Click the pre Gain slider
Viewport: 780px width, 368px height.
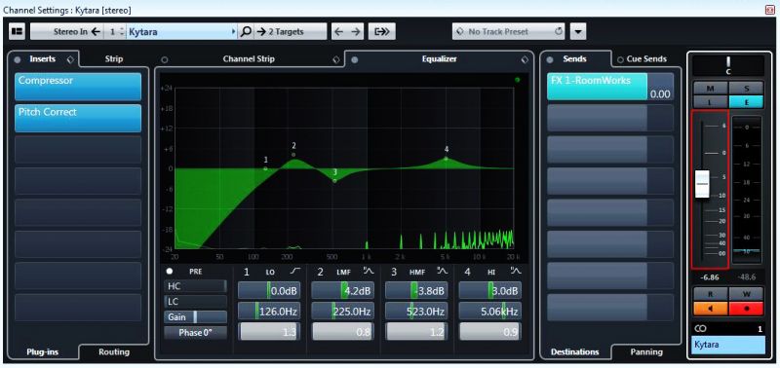point(196,316)
